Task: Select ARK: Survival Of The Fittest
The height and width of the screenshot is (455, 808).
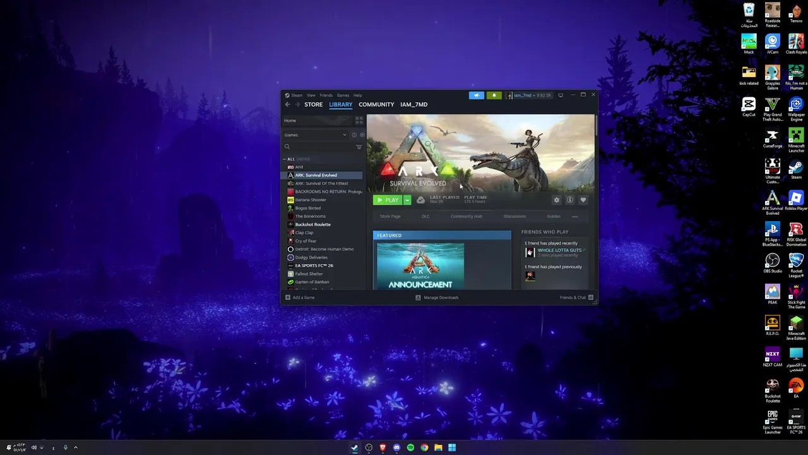Action: pos(322,183)
